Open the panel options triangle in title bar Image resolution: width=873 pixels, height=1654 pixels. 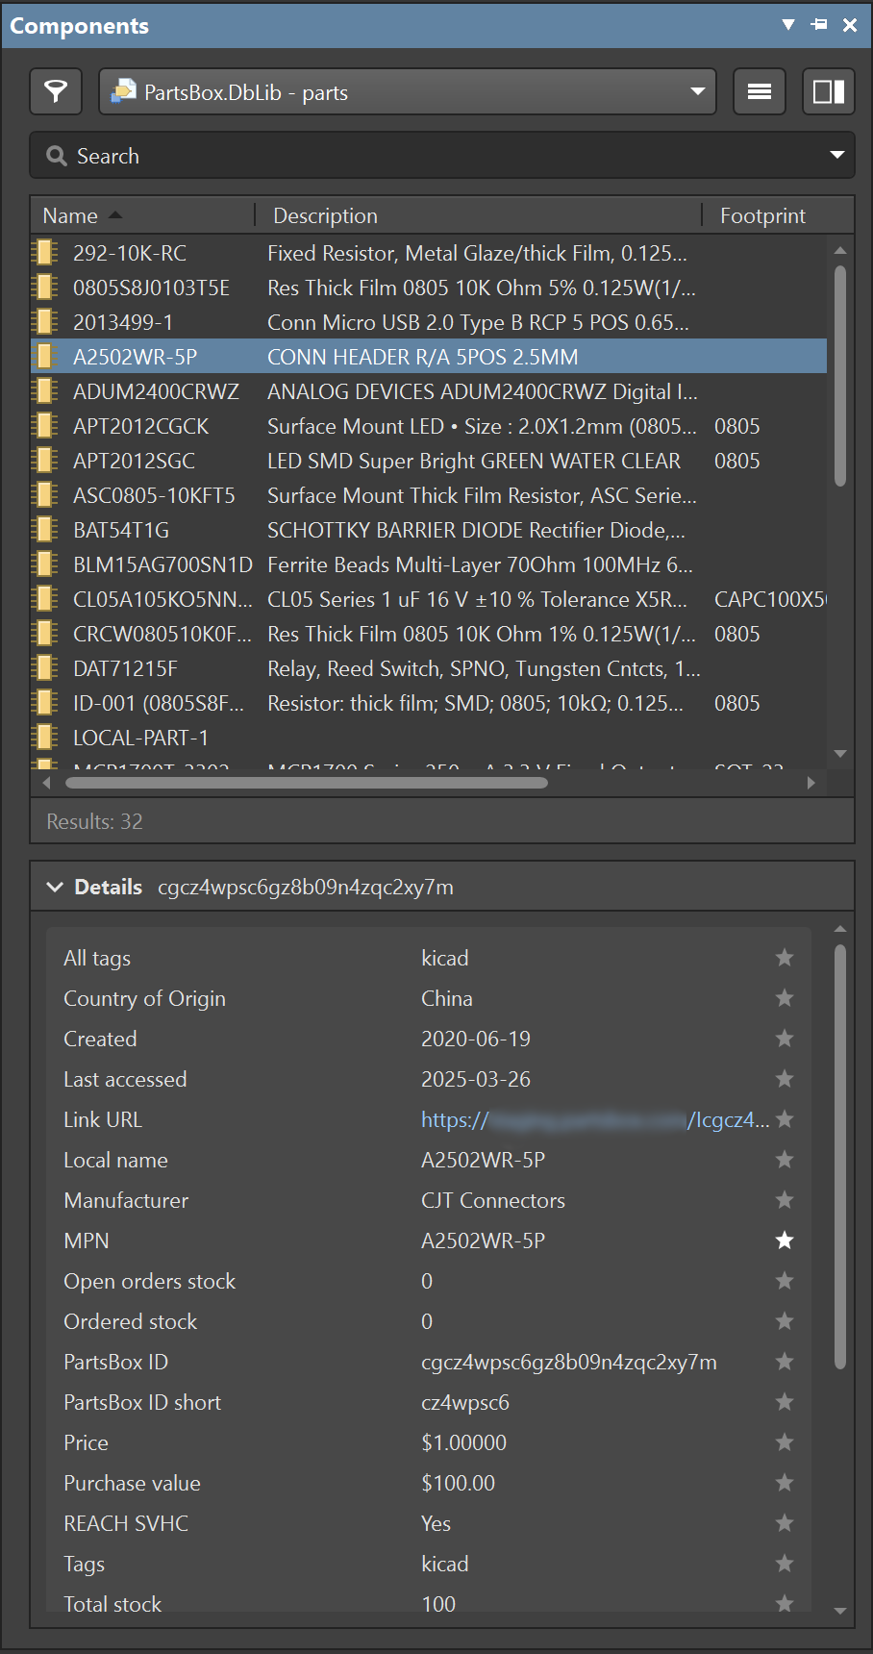point(788,25)
